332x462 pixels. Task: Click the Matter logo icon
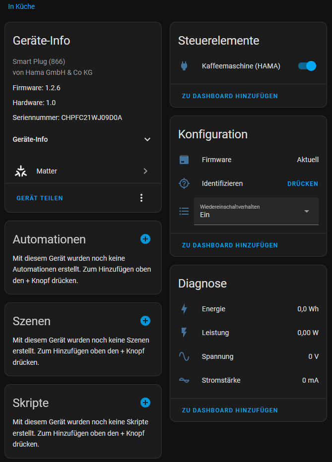21,171
